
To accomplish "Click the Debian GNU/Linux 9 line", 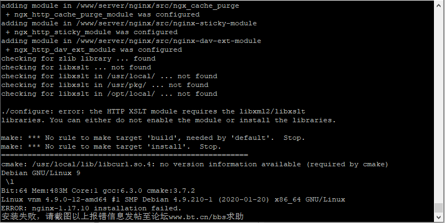I will coord(41,173).
